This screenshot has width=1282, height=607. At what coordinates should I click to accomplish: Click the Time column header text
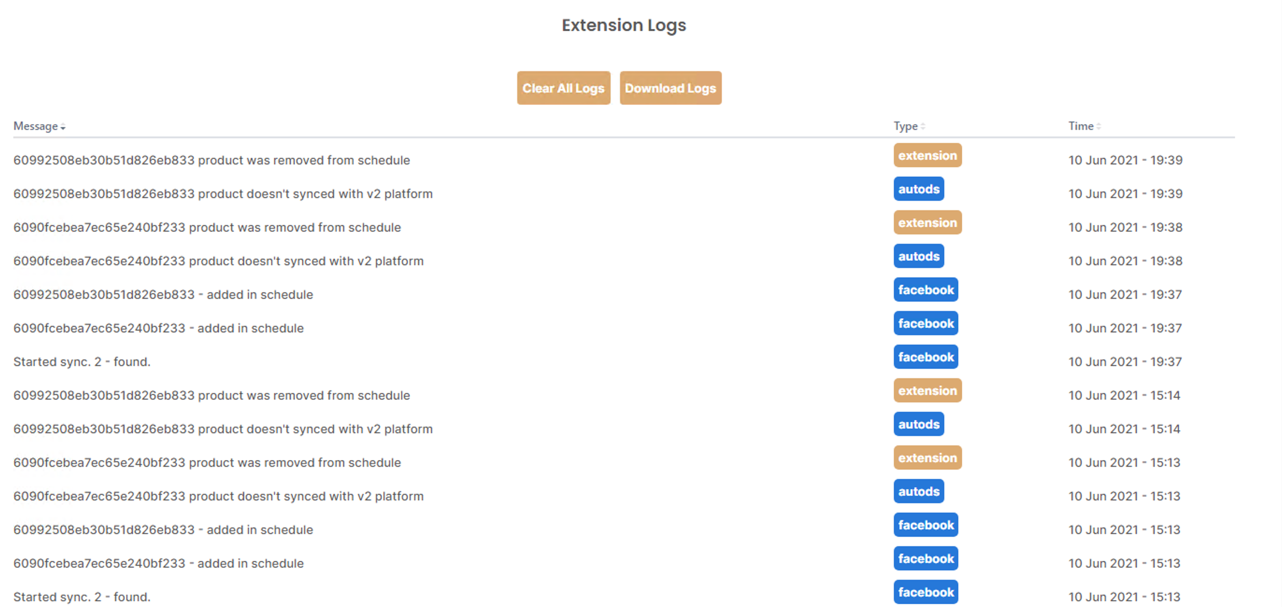[1080, 126]
